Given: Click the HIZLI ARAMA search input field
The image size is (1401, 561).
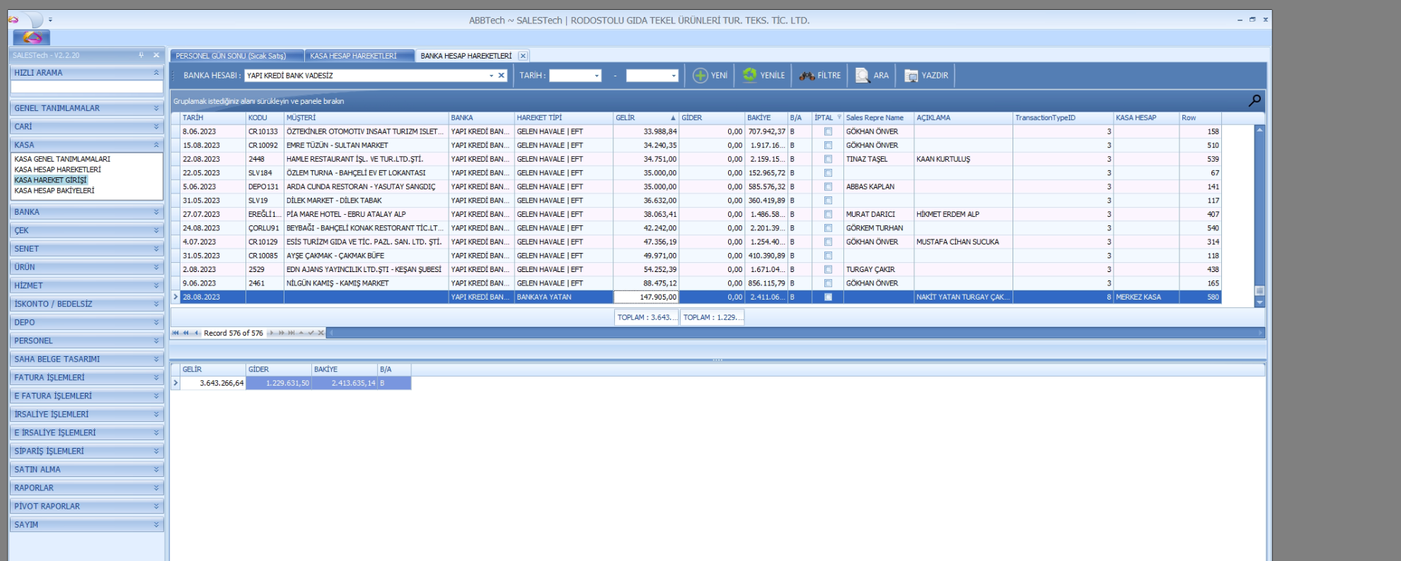Looking at the screenshot, I should [86, 87].
